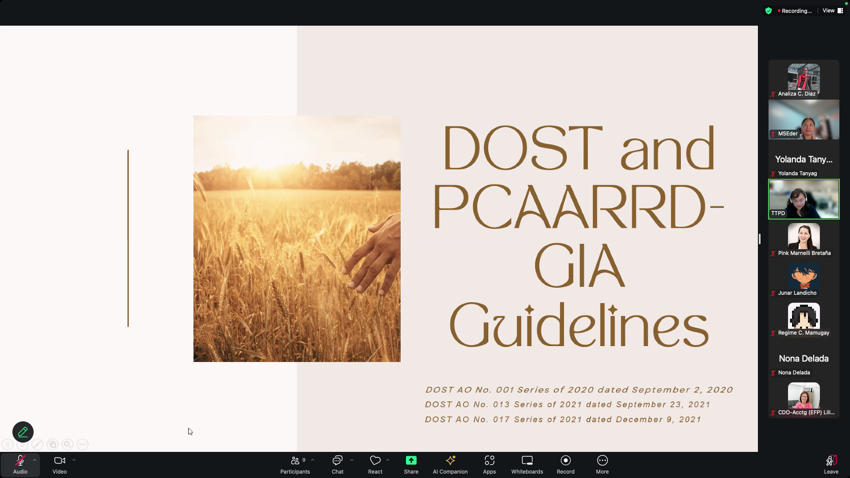Expand the React options chevron

(388, 460)
